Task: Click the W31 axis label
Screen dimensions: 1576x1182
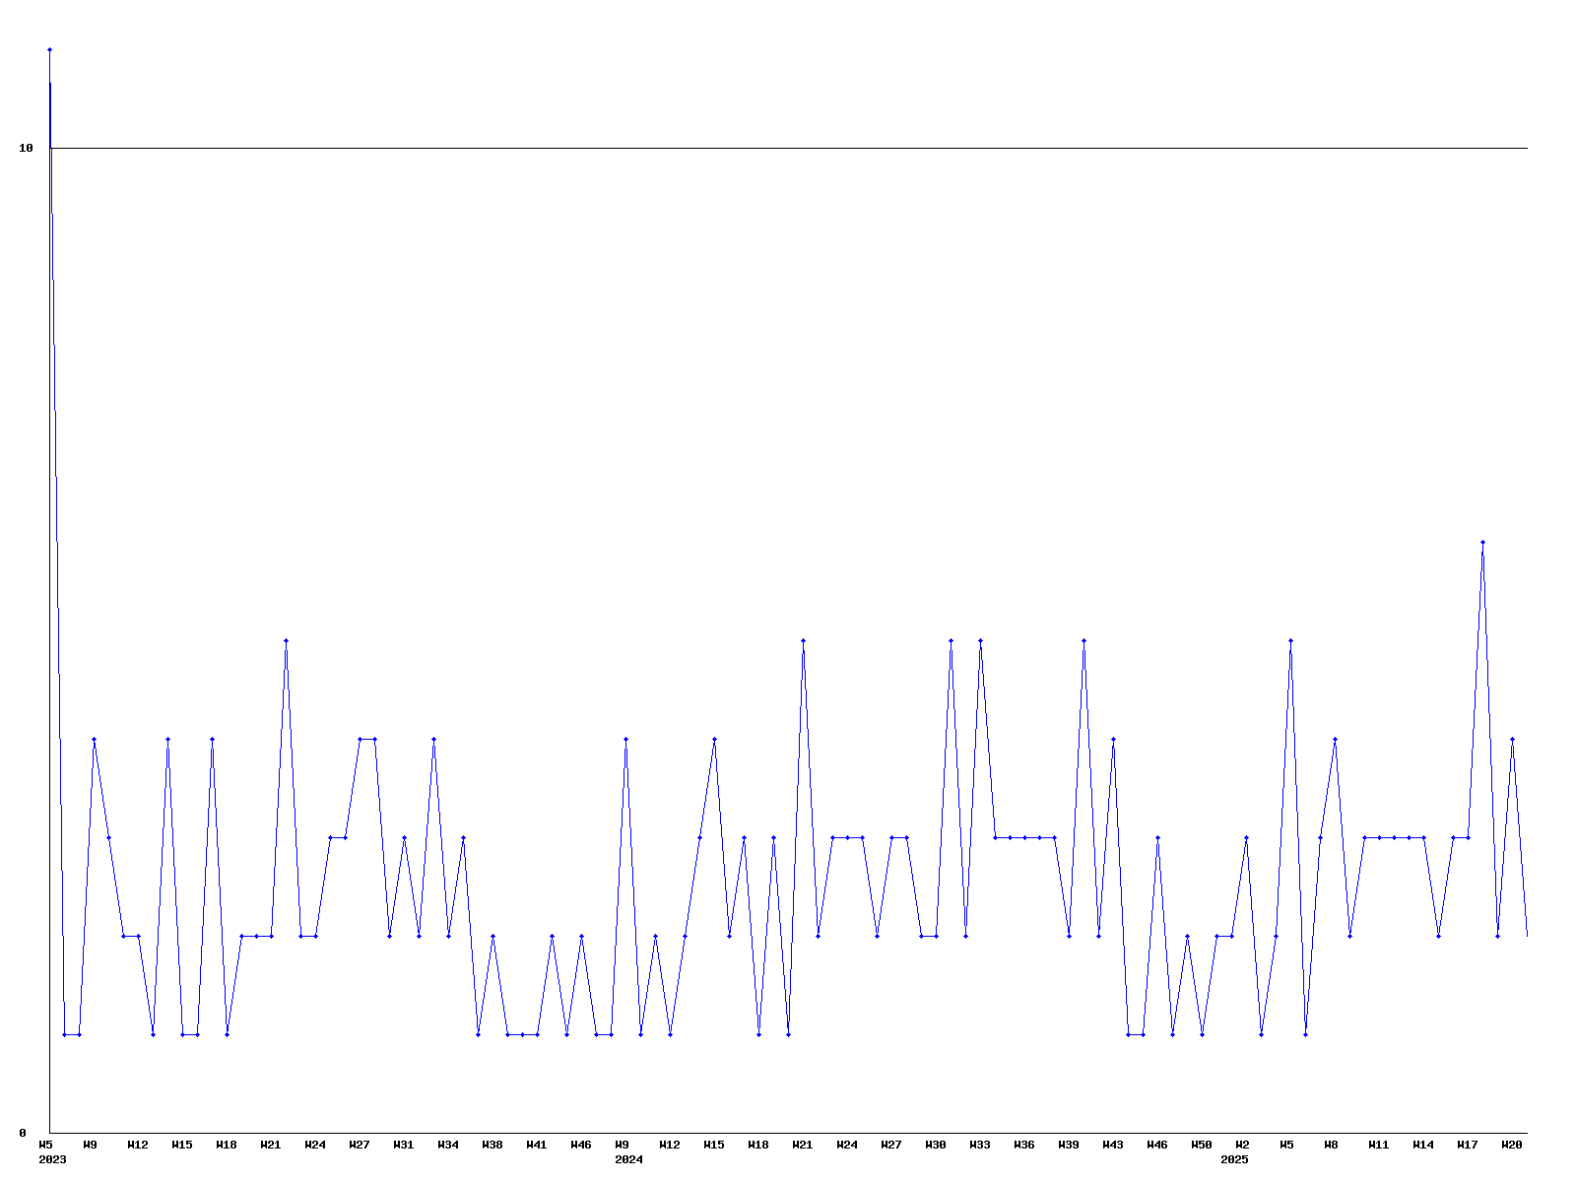Action: click(404, 1145)
